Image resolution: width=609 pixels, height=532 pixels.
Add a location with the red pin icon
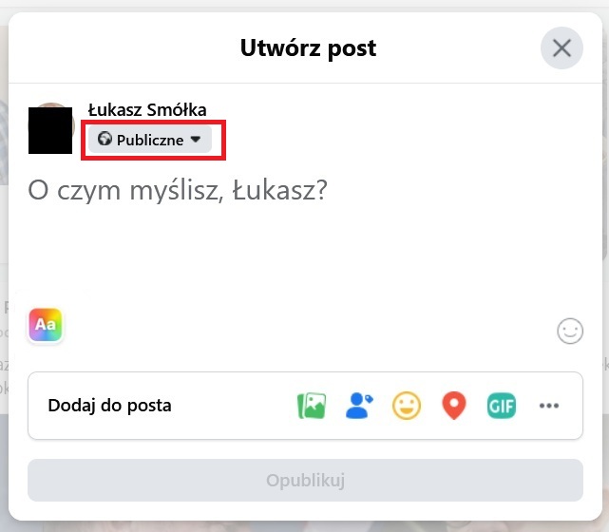(454, 406)
